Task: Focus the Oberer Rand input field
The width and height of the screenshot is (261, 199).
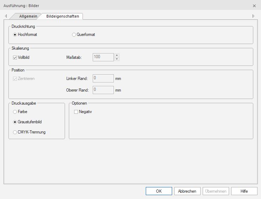Action: [x=103, y=90]
